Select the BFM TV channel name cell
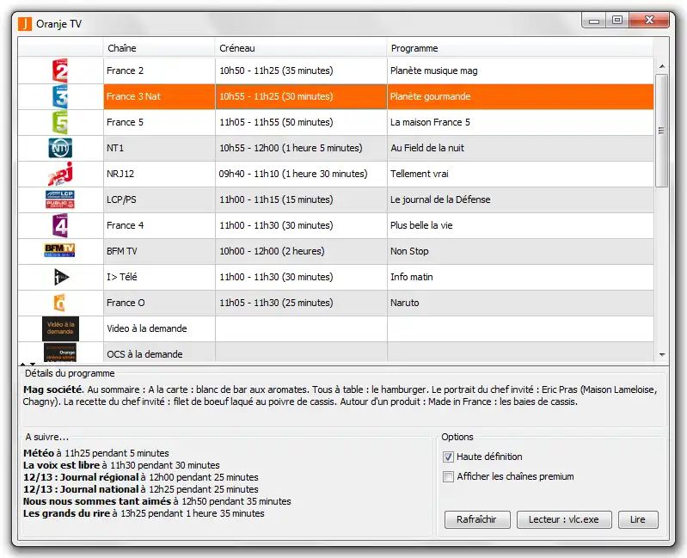 [159, 251]
